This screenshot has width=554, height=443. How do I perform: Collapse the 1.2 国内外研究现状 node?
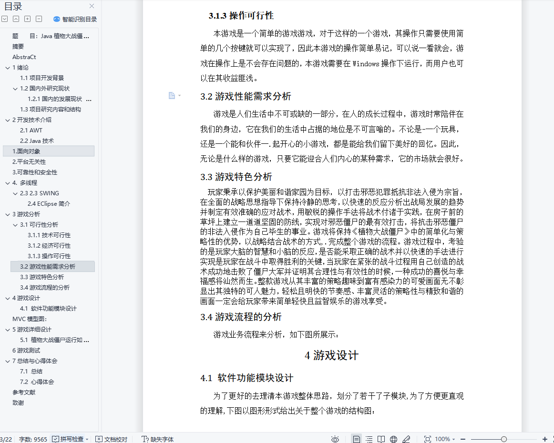15,89
